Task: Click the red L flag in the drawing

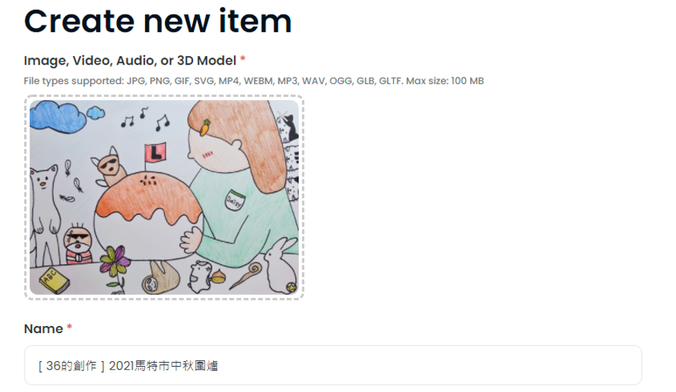Action: pos(155,153)
